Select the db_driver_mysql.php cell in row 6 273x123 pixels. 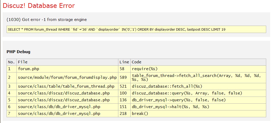point(67,107)
